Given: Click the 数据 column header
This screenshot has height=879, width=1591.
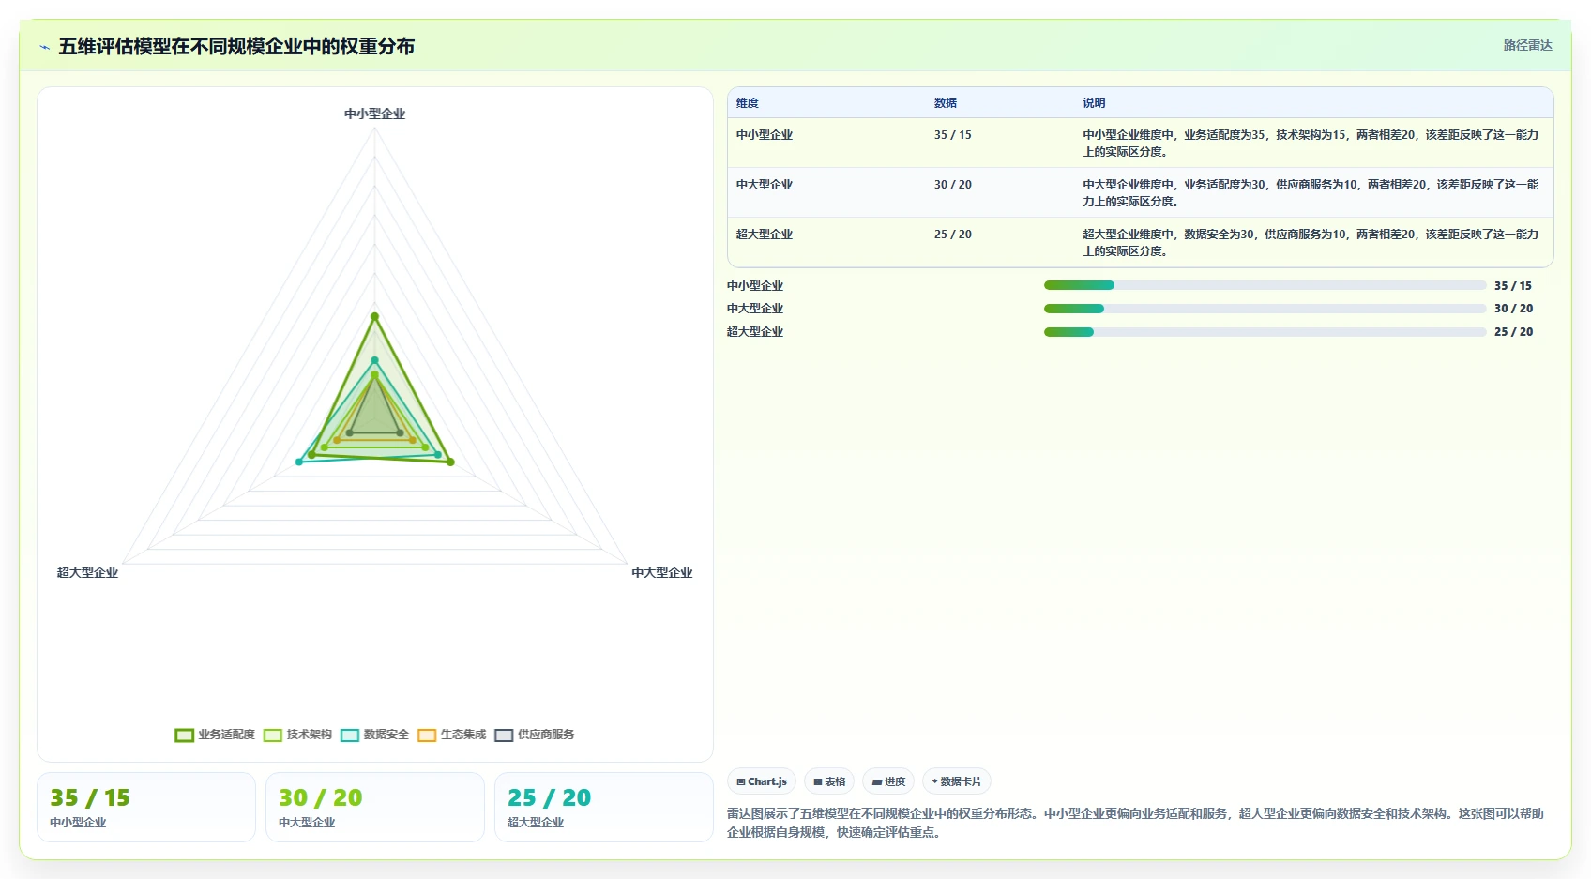Looking at the screenshot, I should 946,103.
